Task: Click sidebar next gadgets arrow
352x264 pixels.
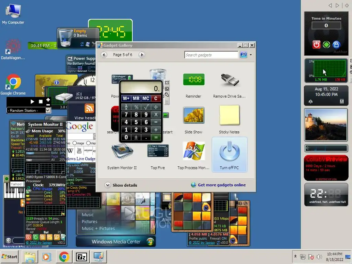Action: coord(337,5)
